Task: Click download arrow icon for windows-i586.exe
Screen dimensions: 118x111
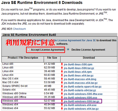Action: (62, 98)
